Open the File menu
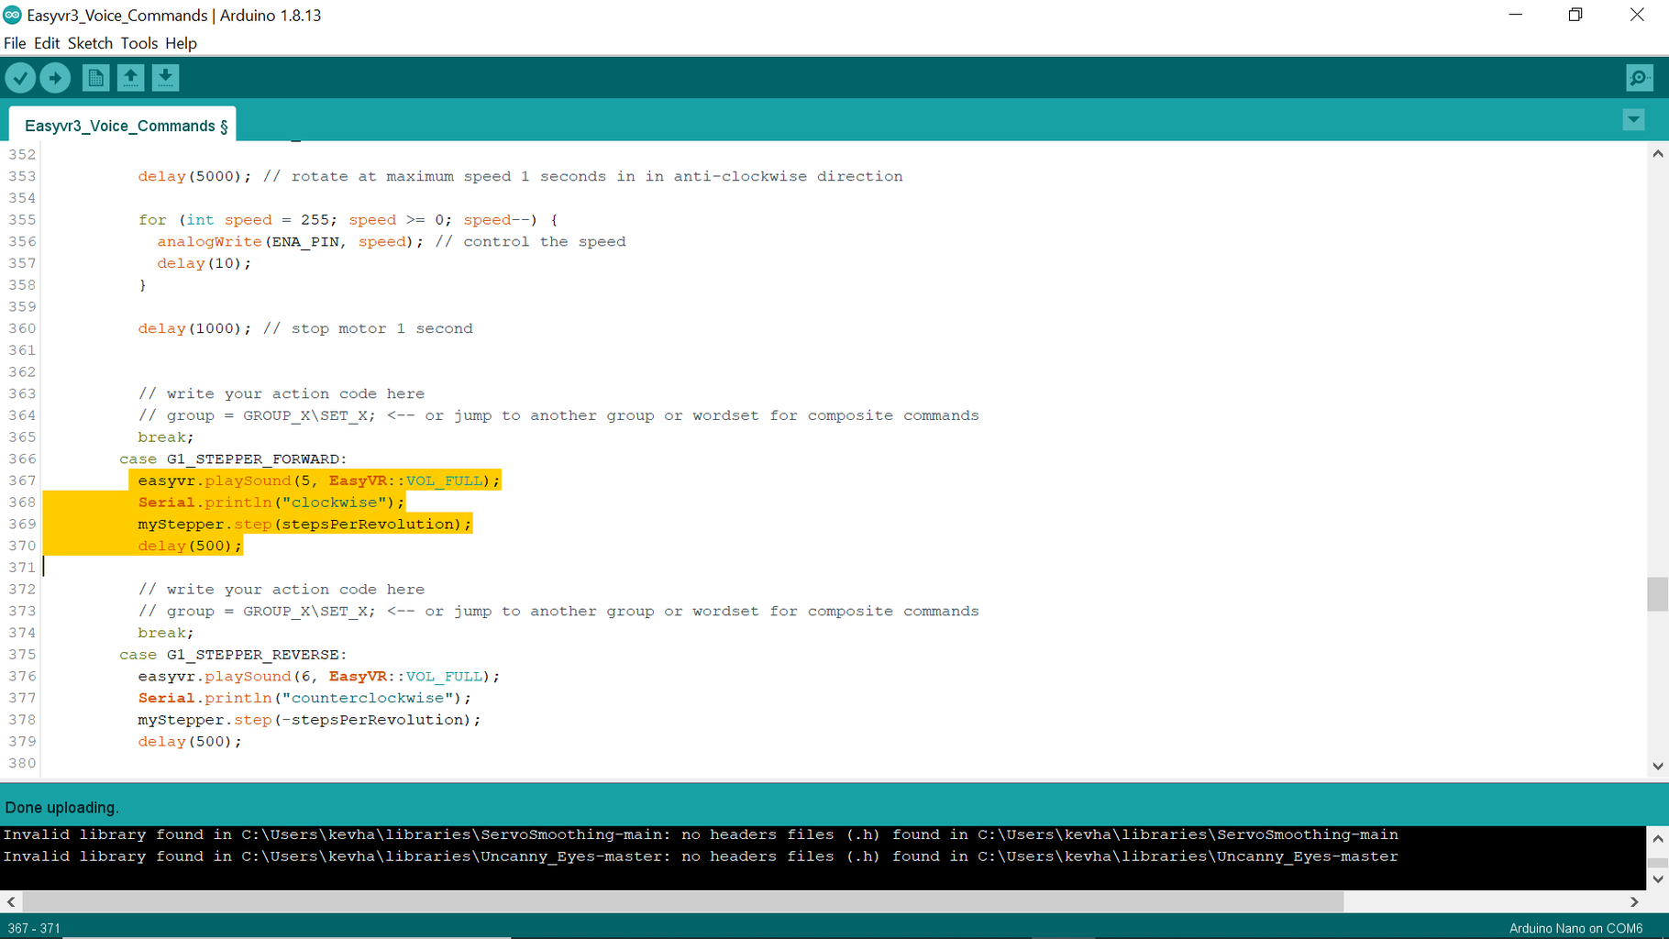 [15, 43]
